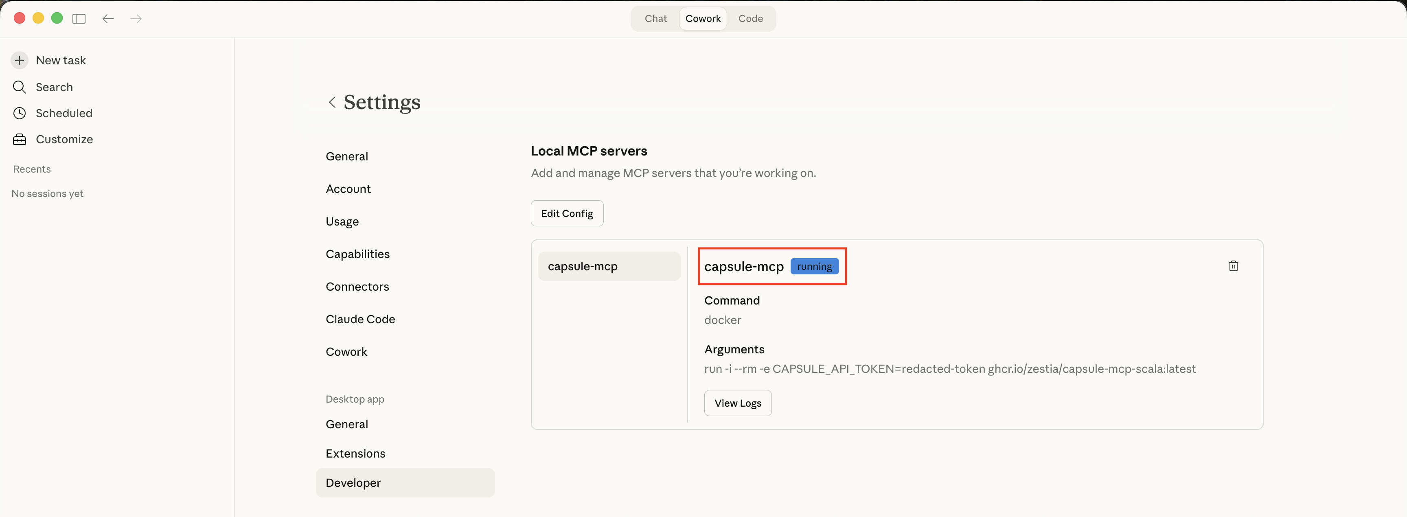Open Search with the magnifier icon
Image resolution: width=1407 pixels, height=517 pixels.
[x=20, y=87]
